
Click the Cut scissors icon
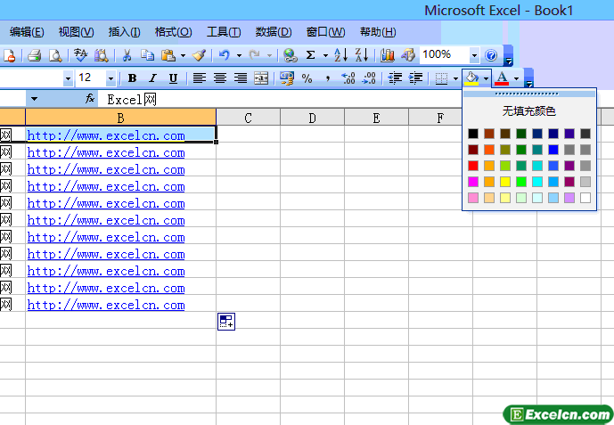point(127,55)
